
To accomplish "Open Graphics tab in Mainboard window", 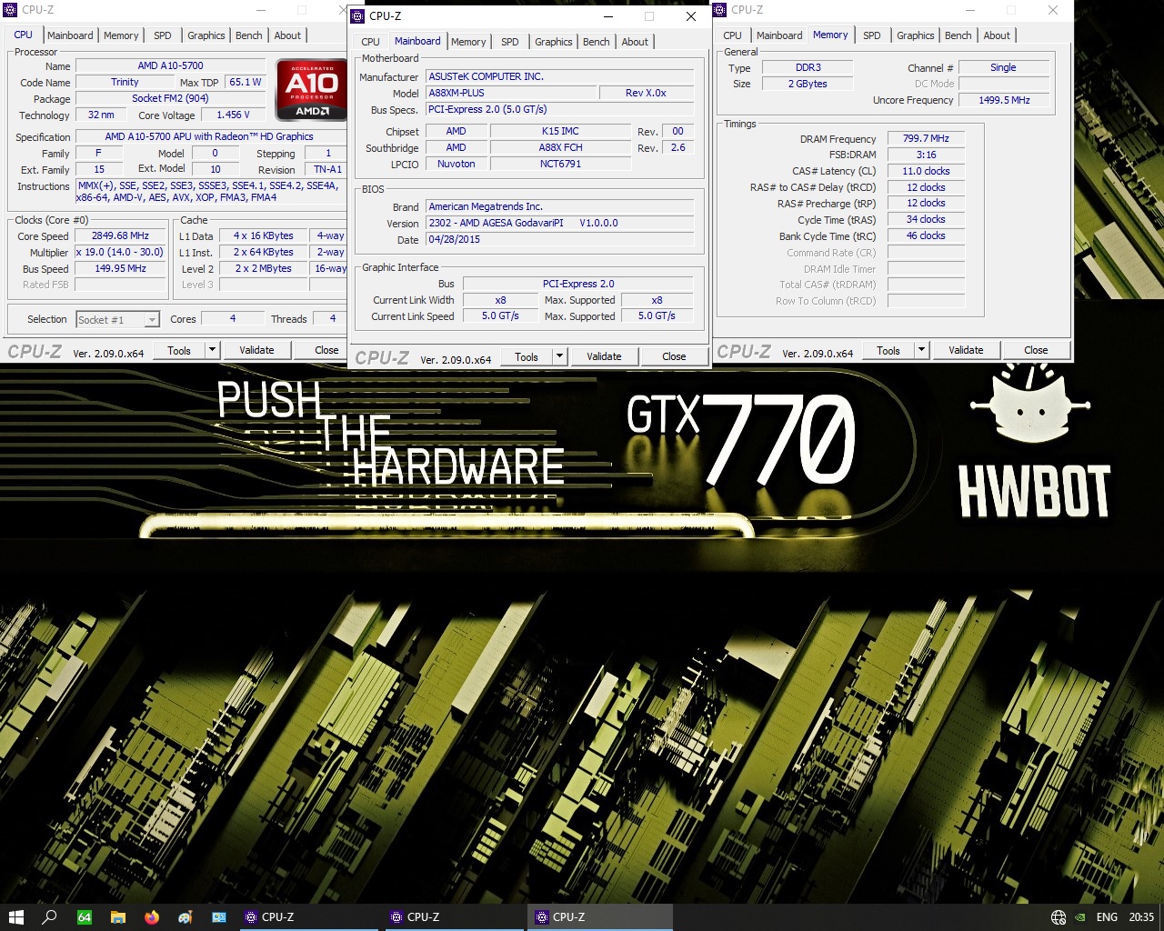I will click(x=554, y=42).
